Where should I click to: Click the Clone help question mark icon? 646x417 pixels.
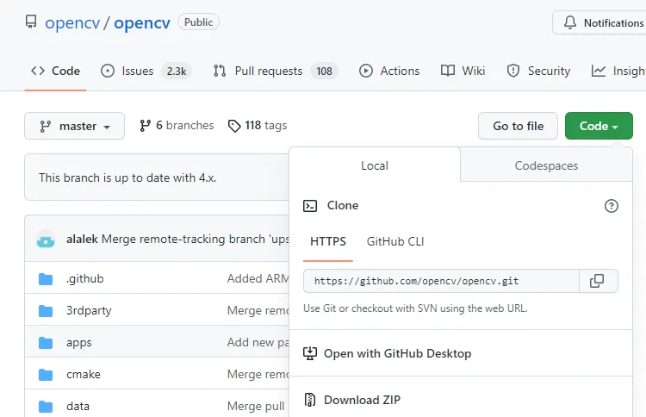click(x=612, y=206)
